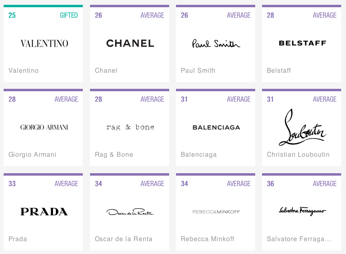This screenshot has width=346, height=254.
Task: Select the Chanel brand logo
Action: click(x=130, y=43)
